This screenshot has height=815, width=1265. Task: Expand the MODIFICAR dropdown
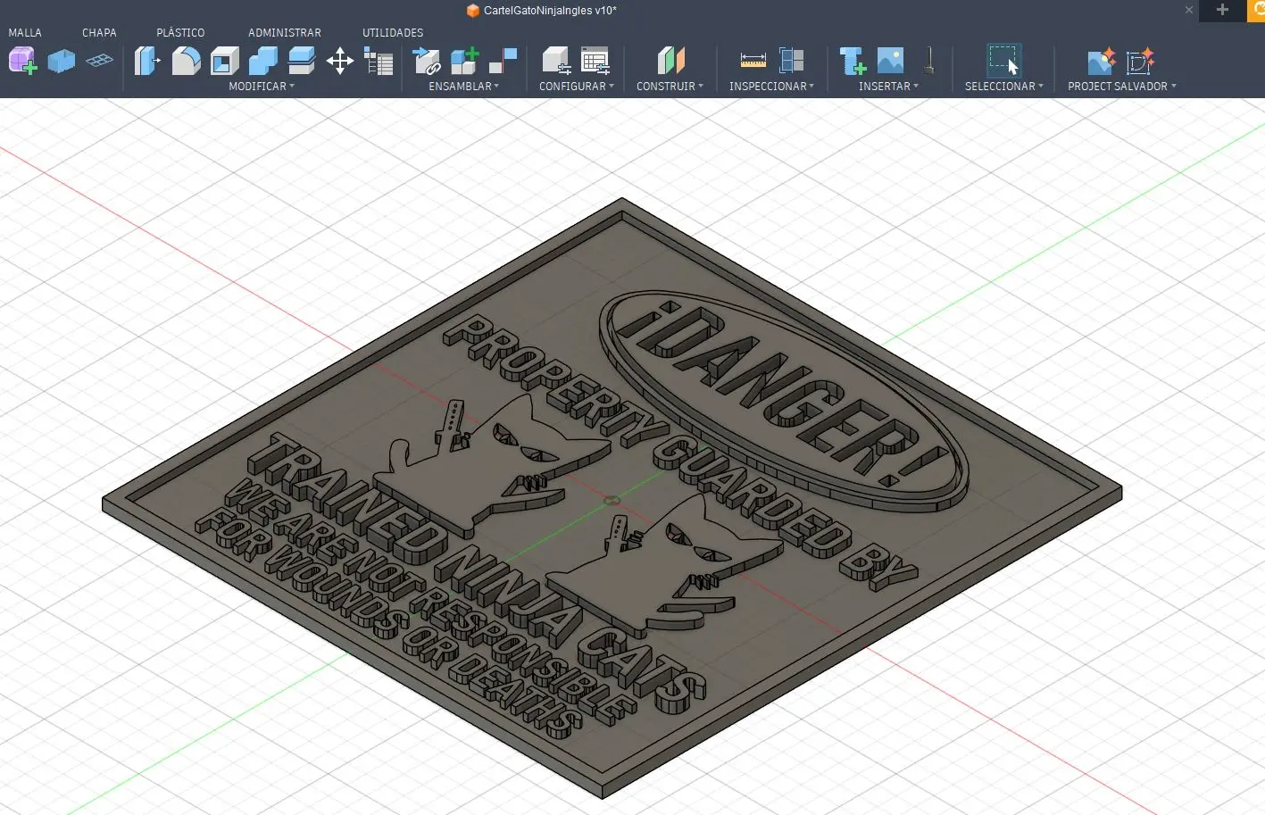[x=262, y=87]
